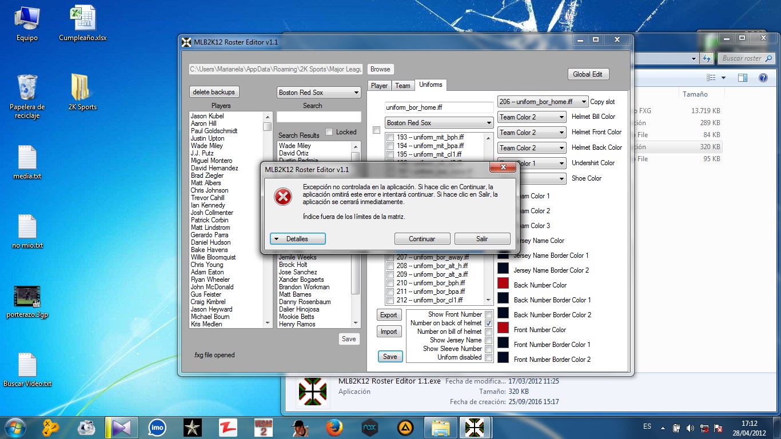Select the no mio.txt desktop file
The image size is (781, 439).
coord(27,232)
